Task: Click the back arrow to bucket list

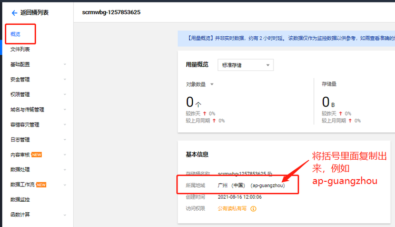Action: 14,13
